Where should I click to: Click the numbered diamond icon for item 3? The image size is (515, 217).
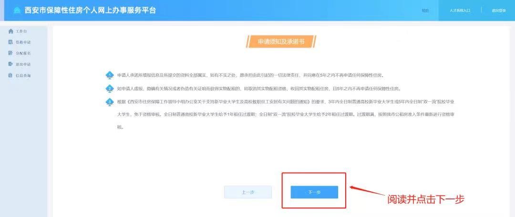(x=110, y=102)
